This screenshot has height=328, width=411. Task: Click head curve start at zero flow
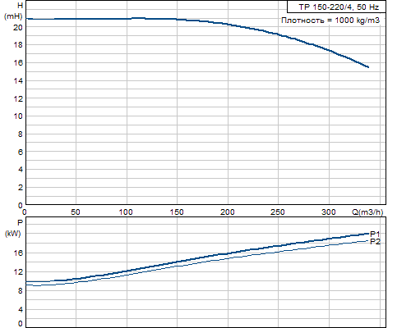click(27, 19)
